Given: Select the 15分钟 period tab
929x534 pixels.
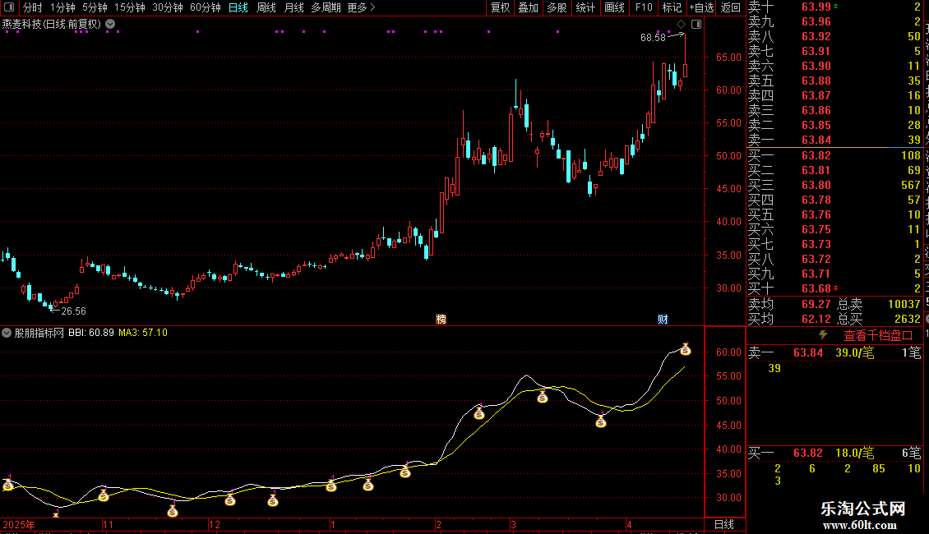Looking at the screenshot, I should [129, 7].
